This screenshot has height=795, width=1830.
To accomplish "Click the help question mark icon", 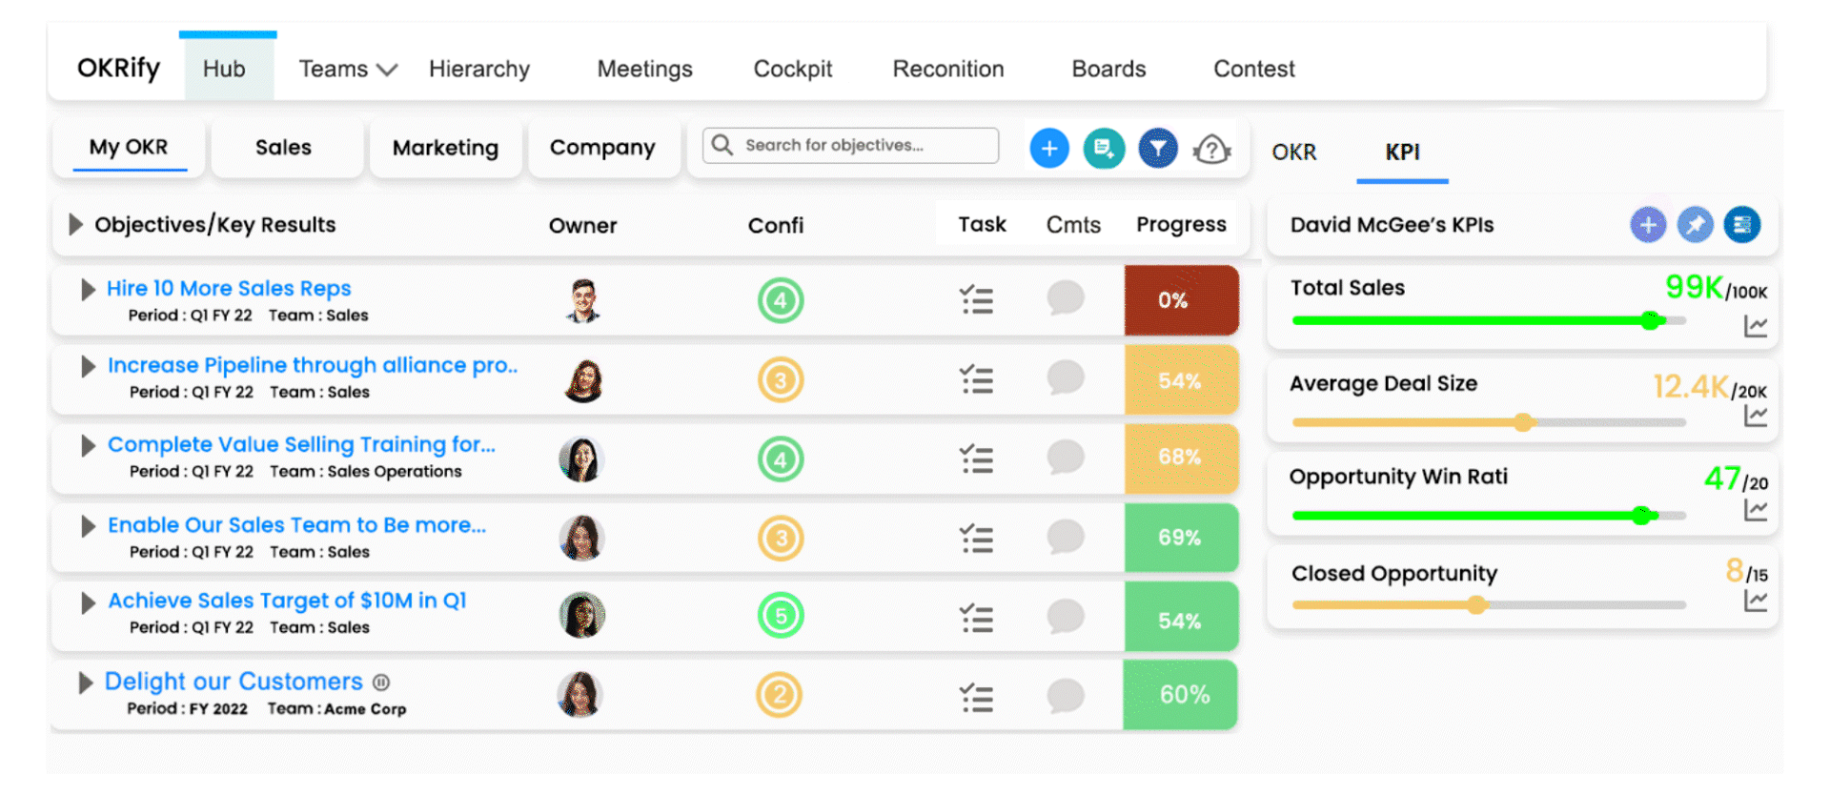I will coord(1211,150).
